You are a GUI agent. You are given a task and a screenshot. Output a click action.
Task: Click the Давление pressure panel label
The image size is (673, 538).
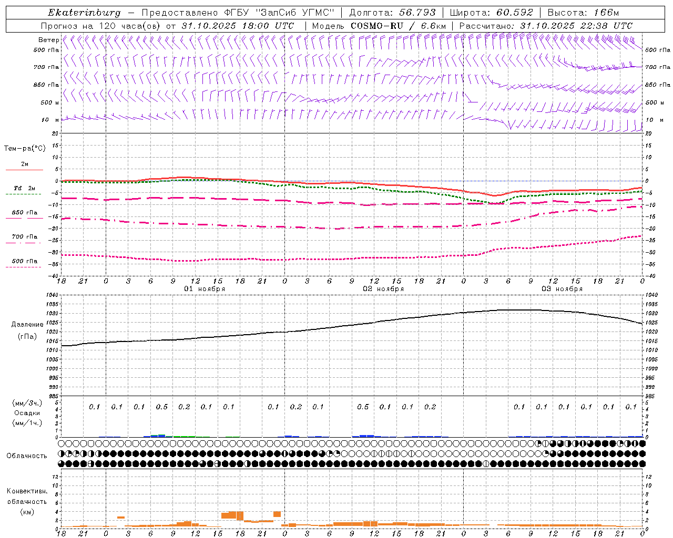(x=27, y=325)
